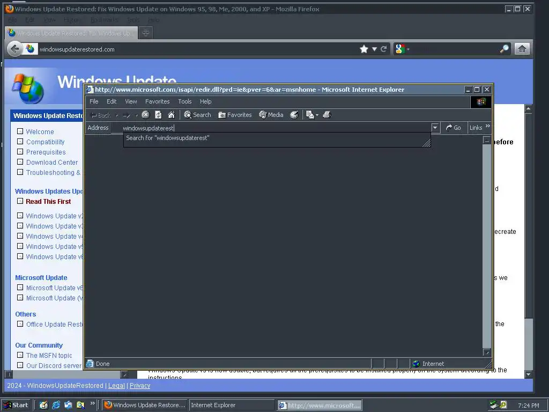The width and height of the screenshot is (549, 412).
Task: Go to Home page in Internet Explorer
Action: pos(171,115)
